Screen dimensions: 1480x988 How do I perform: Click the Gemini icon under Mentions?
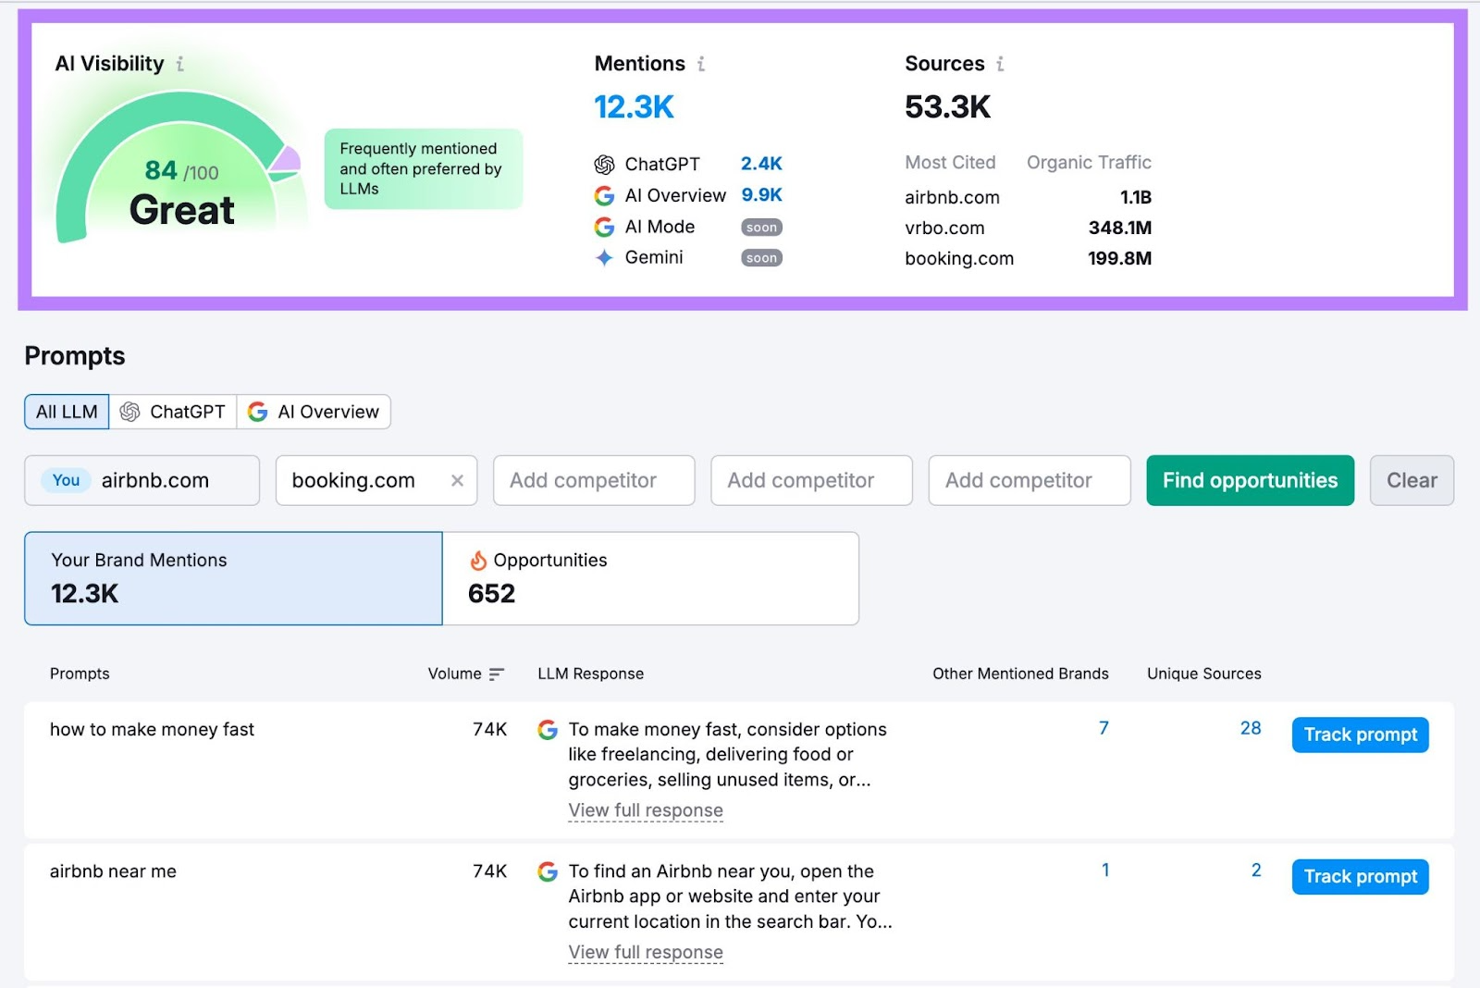point(604,258)
